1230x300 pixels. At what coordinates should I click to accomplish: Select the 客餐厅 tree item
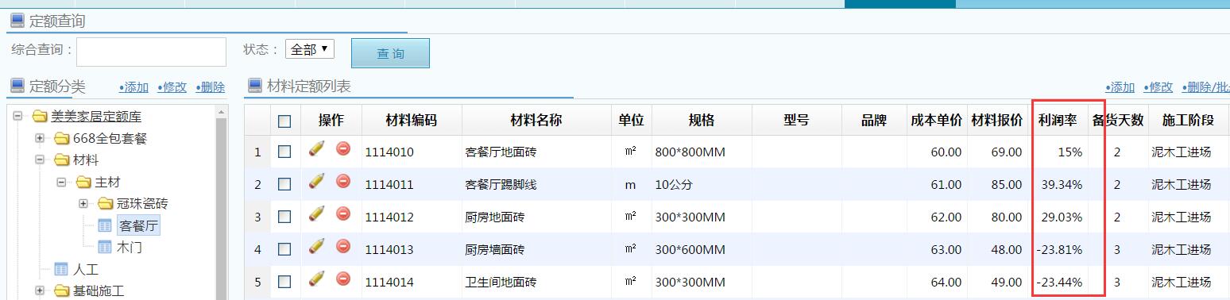tap(138, 226)
